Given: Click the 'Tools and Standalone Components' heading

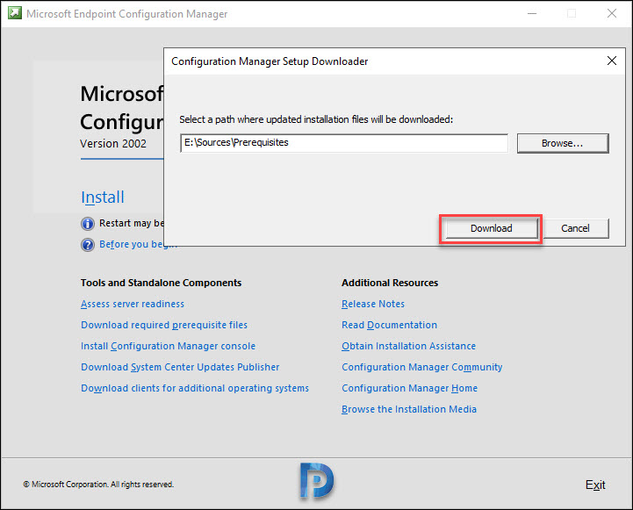Looking at the screenshot, I should tap(161, 283).
